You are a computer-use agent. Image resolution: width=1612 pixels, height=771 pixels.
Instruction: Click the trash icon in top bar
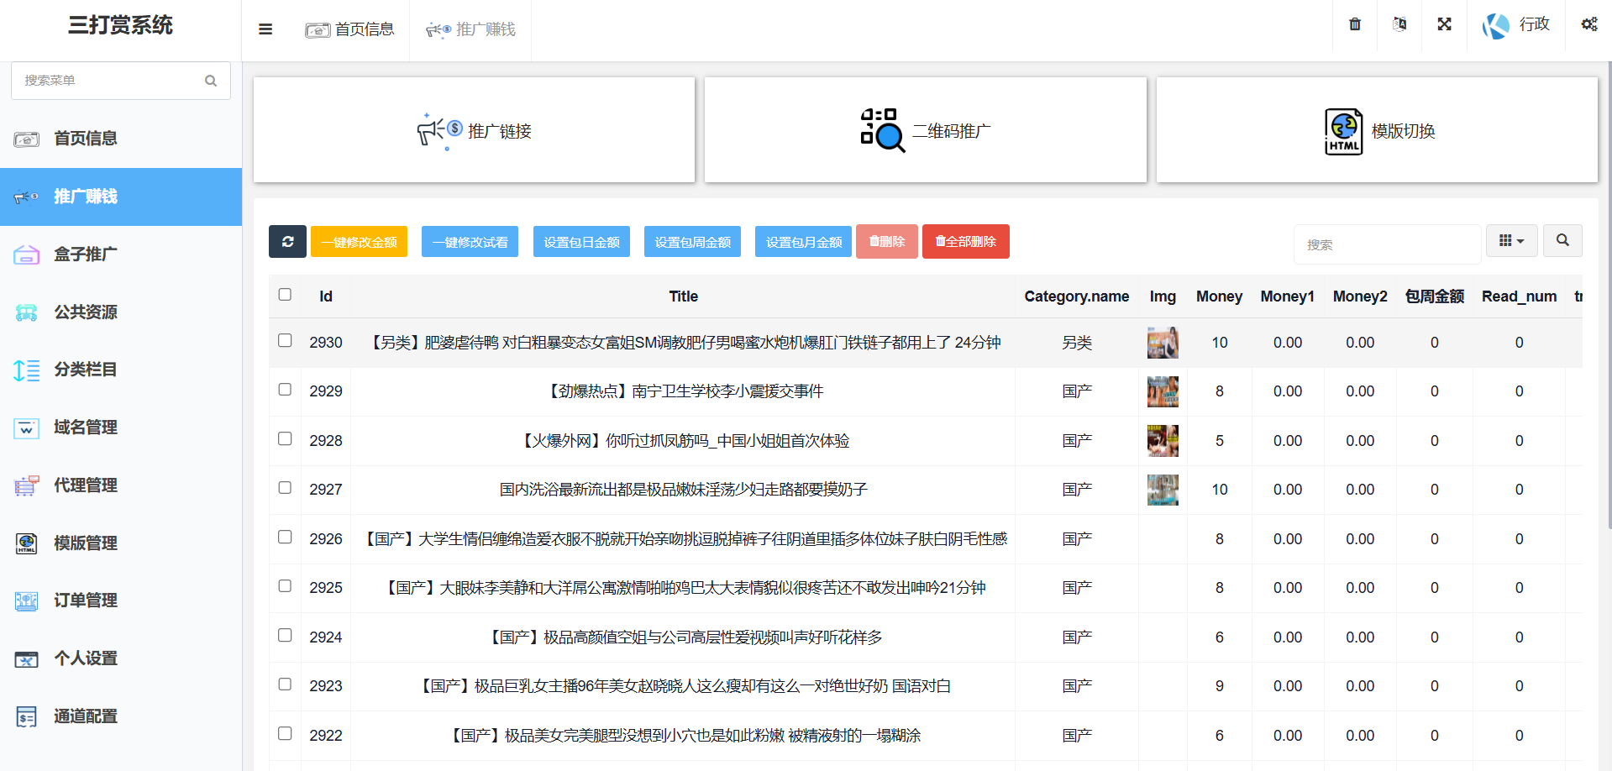pyautogui.click(x=1354, y=24)
